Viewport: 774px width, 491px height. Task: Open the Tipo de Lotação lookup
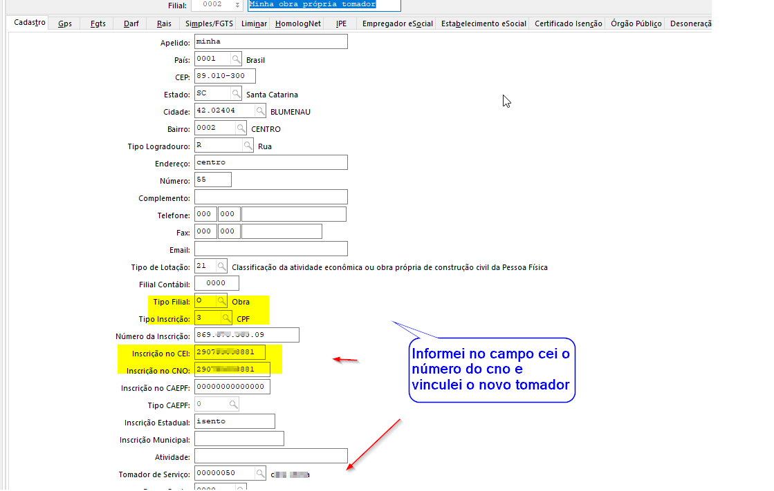point(221,267)
